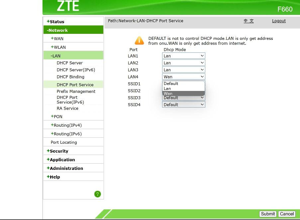The image size is (300, 220).
Task: Choose Lan option in open dropdown list
Action: coord(184,89)
